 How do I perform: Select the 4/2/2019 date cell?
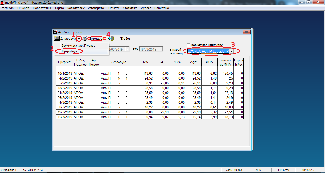click(x=64, y=78)
